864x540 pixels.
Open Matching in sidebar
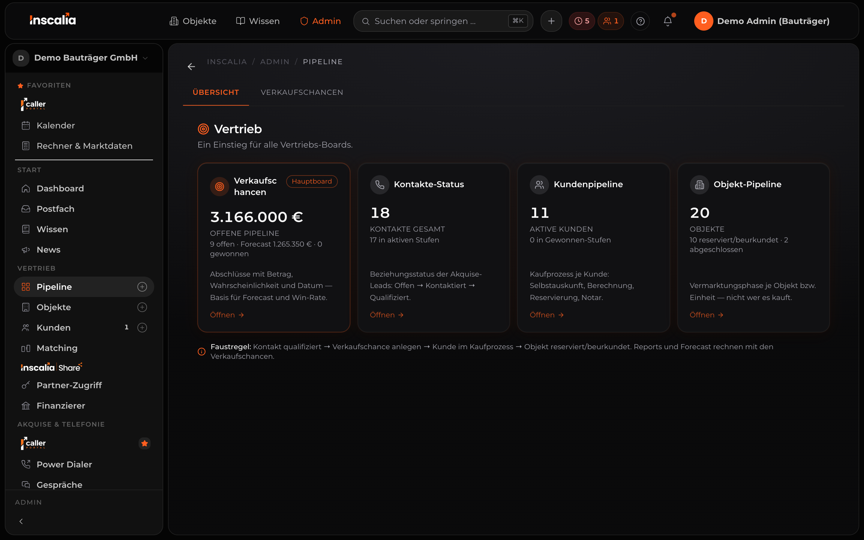[x=84, y=348]
